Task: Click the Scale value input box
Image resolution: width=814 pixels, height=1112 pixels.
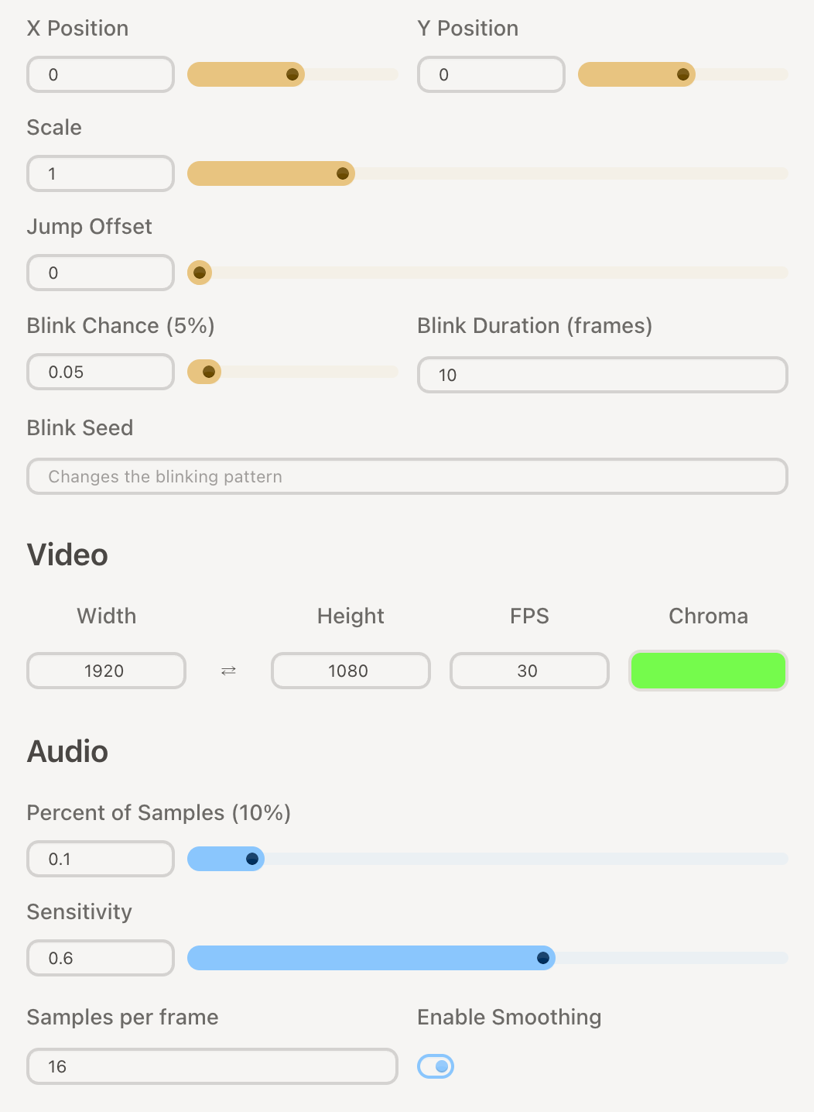Action: pos(101,173)
